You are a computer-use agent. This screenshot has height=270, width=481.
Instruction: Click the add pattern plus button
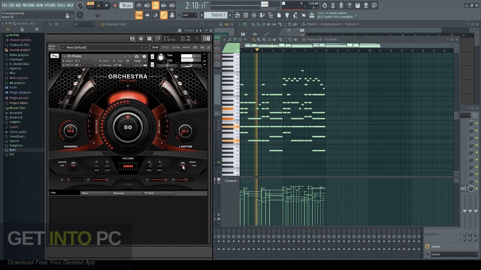pyautogui.click(x=230, y=15)
